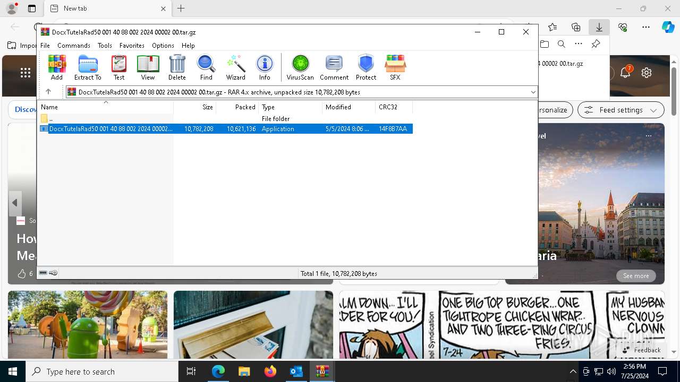
Task: Open Edge settings and more menu
Action: (x=646, y=27)
